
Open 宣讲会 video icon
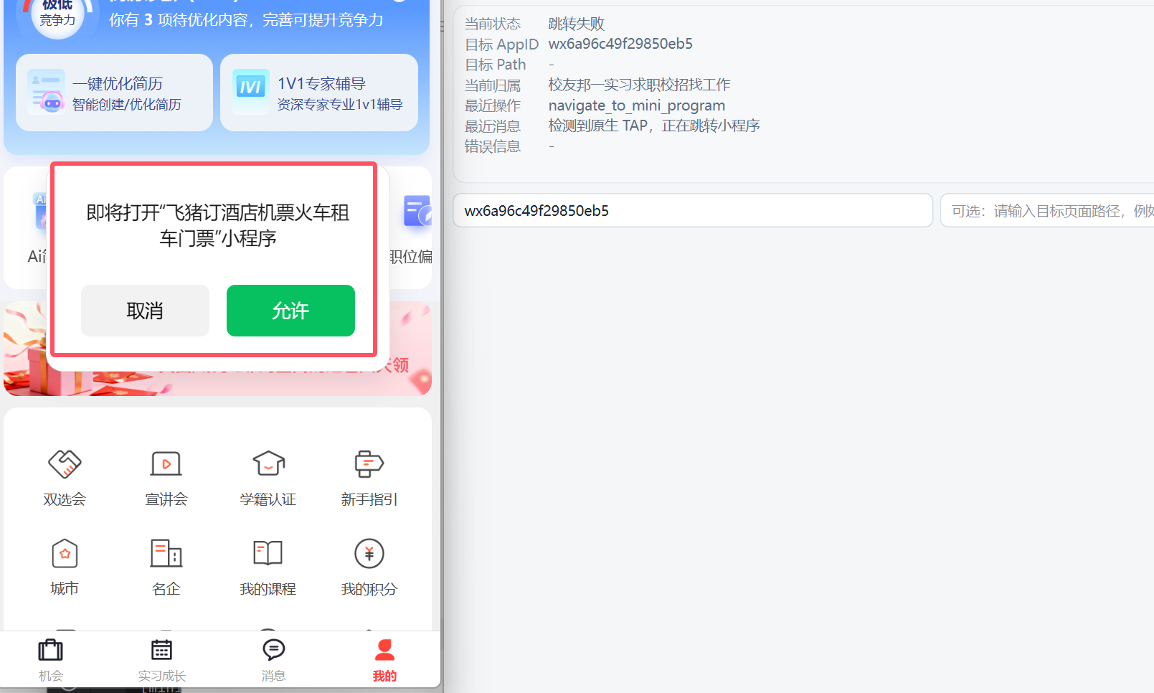[x=166, y=463]
